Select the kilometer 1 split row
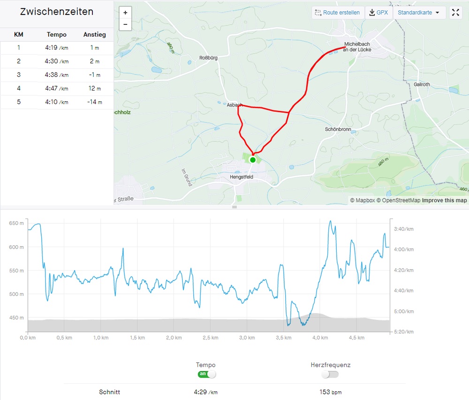The width and height of the screenshot is (469, 400). pyautogui.click(x=57, y=48)
